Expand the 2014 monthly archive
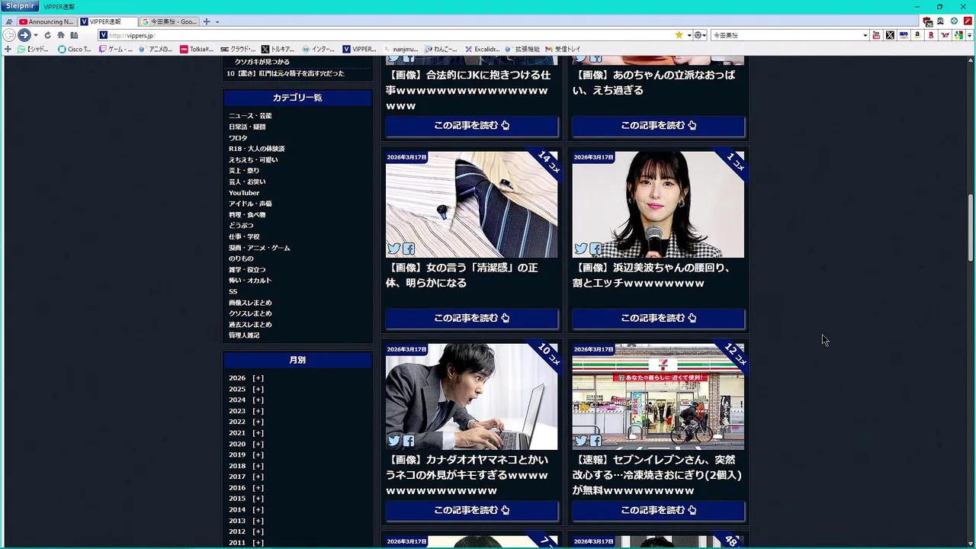Image resolution: width=976 pixels, height=549 pixels. coord(258,509)
